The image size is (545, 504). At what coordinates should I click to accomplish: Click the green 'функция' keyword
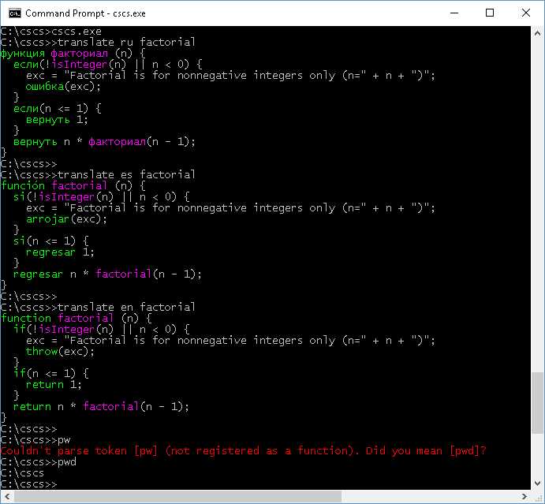click(x=23, y=54)
